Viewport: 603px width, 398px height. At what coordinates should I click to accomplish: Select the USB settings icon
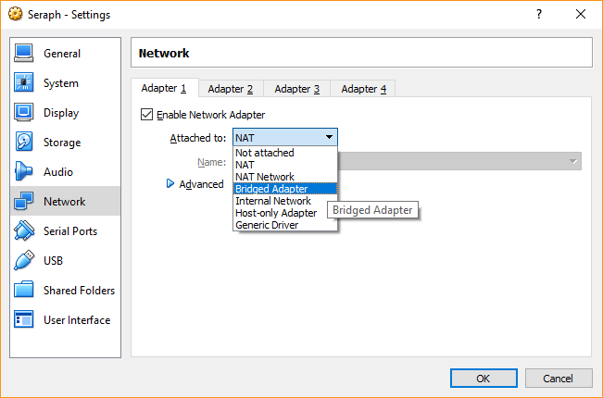coord(24,261)
